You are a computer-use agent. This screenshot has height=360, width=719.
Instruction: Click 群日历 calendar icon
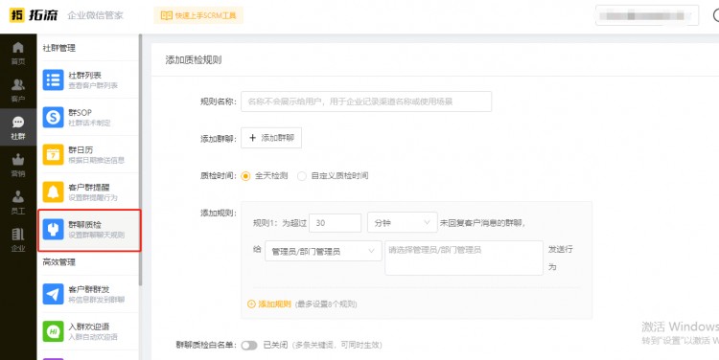[x=53, y=155]
